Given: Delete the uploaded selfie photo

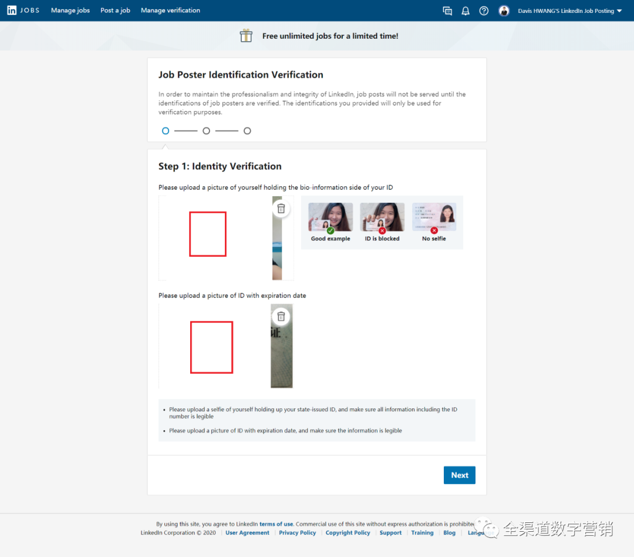Looking at the screenshot, I should click(281, 209).
